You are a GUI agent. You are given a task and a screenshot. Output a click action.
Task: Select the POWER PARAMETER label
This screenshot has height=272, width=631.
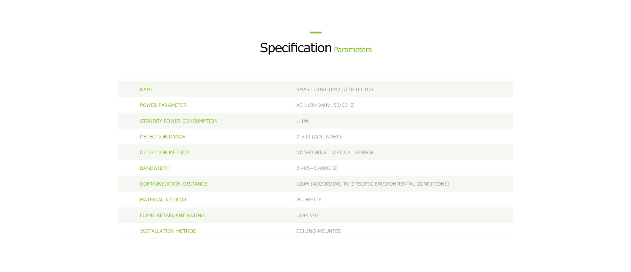coord(163,105)
